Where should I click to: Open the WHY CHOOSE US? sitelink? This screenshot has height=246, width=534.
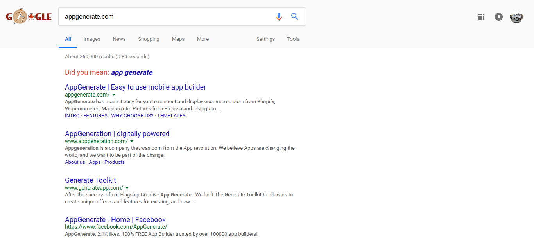click(x=133, y=116)
